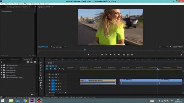This screenshot has width=184, height=103.
Task: Select the Slide tool
Action: click(x=41, y=80)
